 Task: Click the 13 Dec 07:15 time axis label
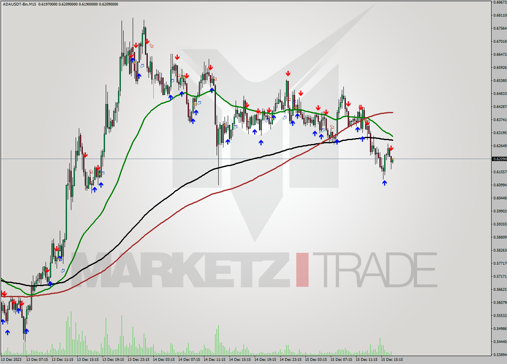point(37,360)
